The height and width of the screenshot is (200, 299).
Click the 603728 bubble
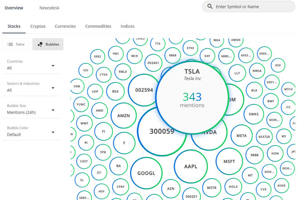coord(264,137)
